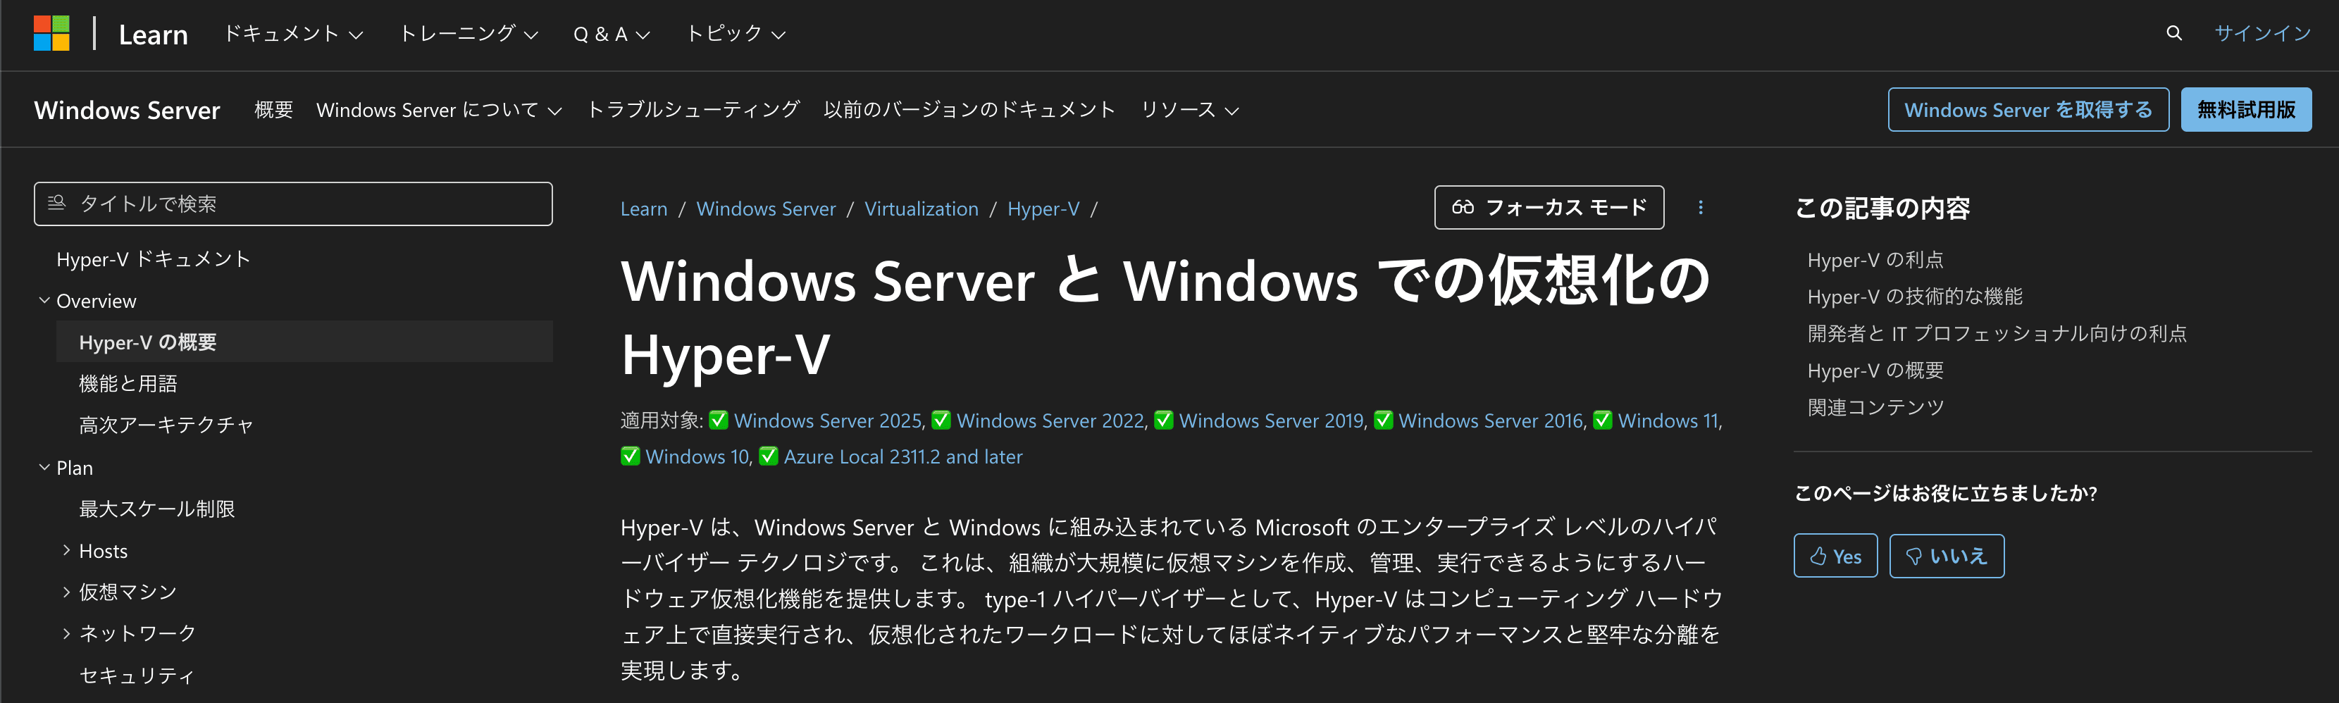Viewport: 2339px width, 703px height.
Task: Select いいえ for page feedback
Action: coord(1947,555)
